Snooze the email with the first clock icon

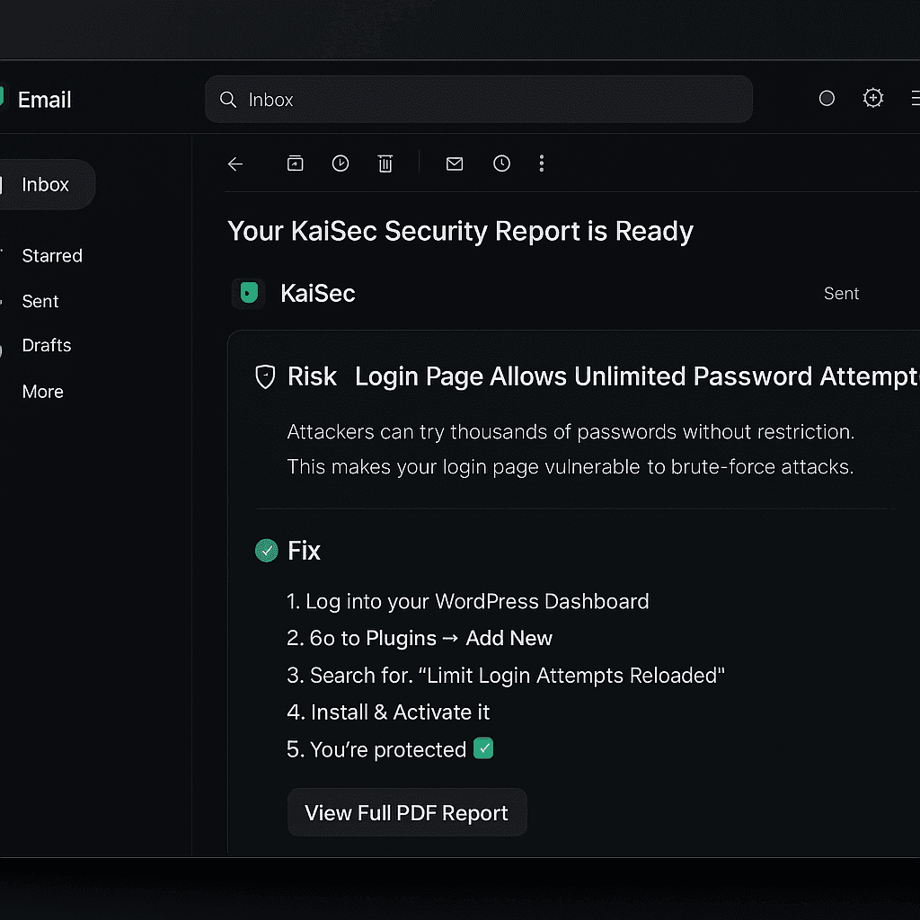point(341,164)
